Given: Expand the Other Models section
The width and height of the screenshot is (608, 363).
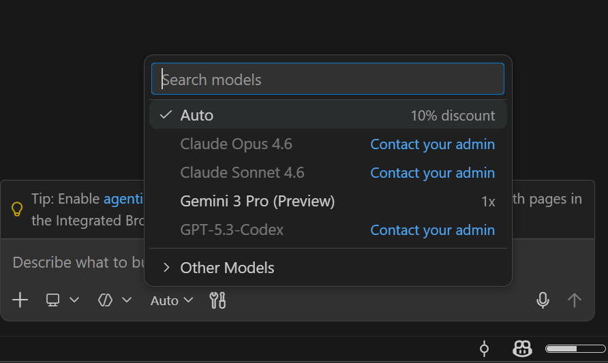Looking at the screenshot, I should (x=328, y=268).
